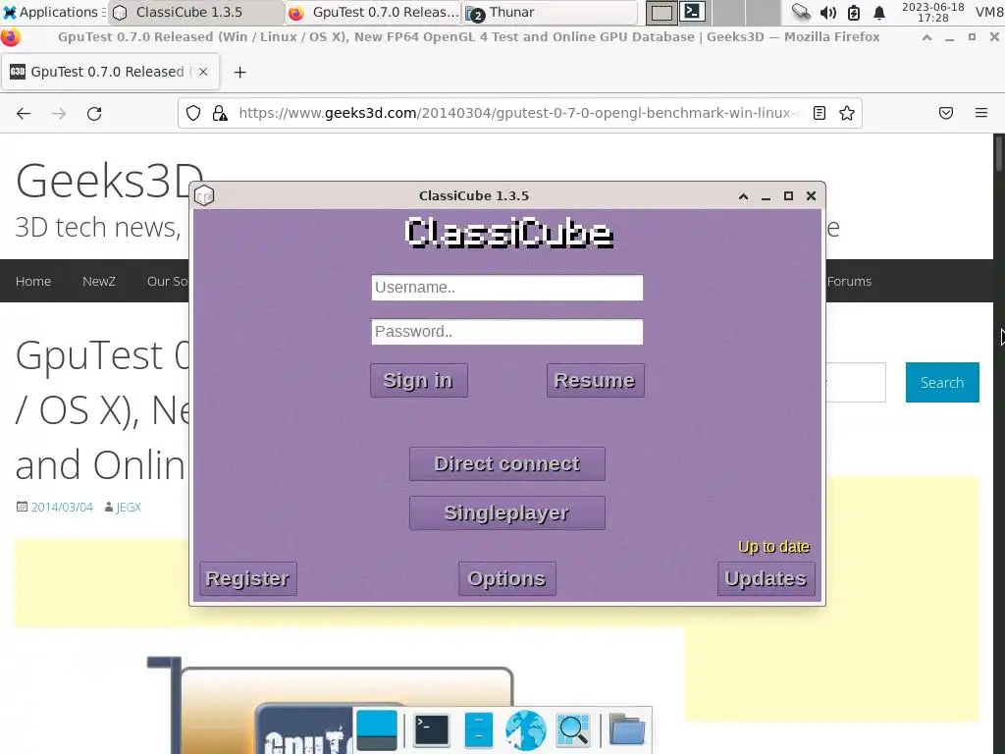Click the Geeks3D Search button
The width and height of the screenshot is (1005, 754).
tap(942, 382)
